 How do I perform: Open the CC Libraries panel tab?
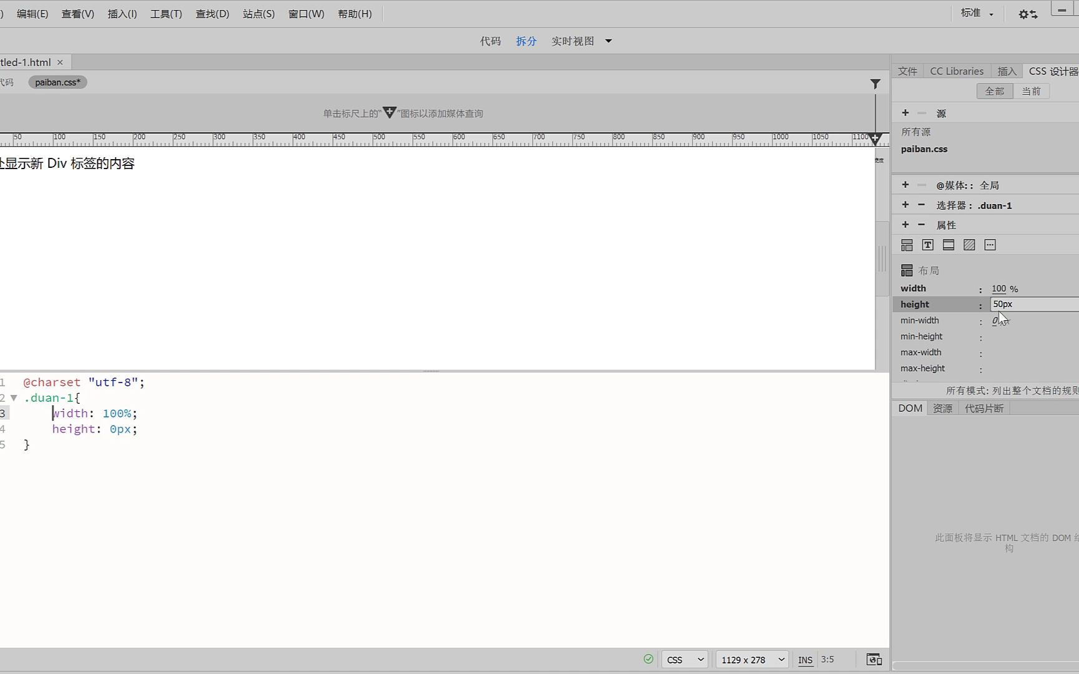pyautogui.click(x=957, y=71)
